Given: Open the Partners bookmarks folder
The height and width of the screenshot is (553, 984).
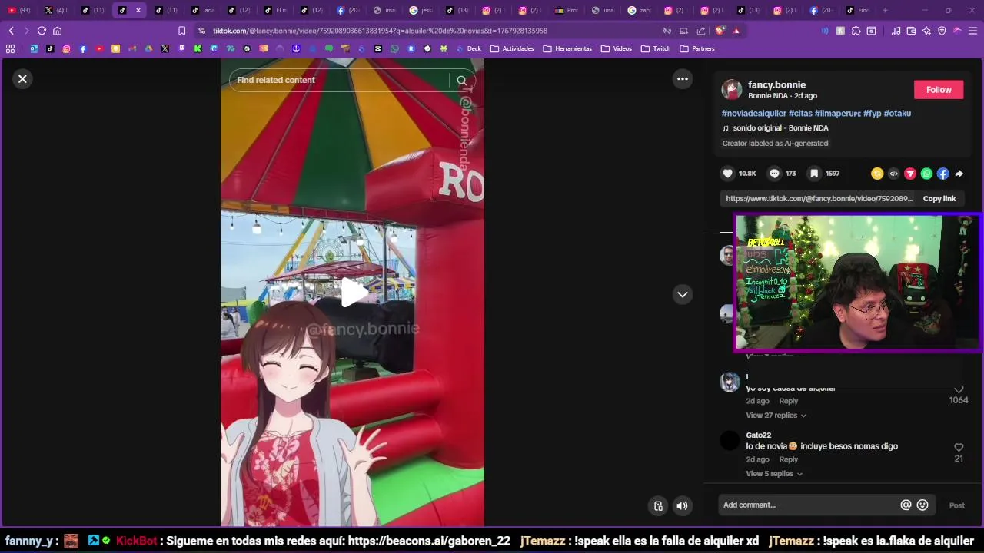Looking at the screenshot, I should pos(697,48).
